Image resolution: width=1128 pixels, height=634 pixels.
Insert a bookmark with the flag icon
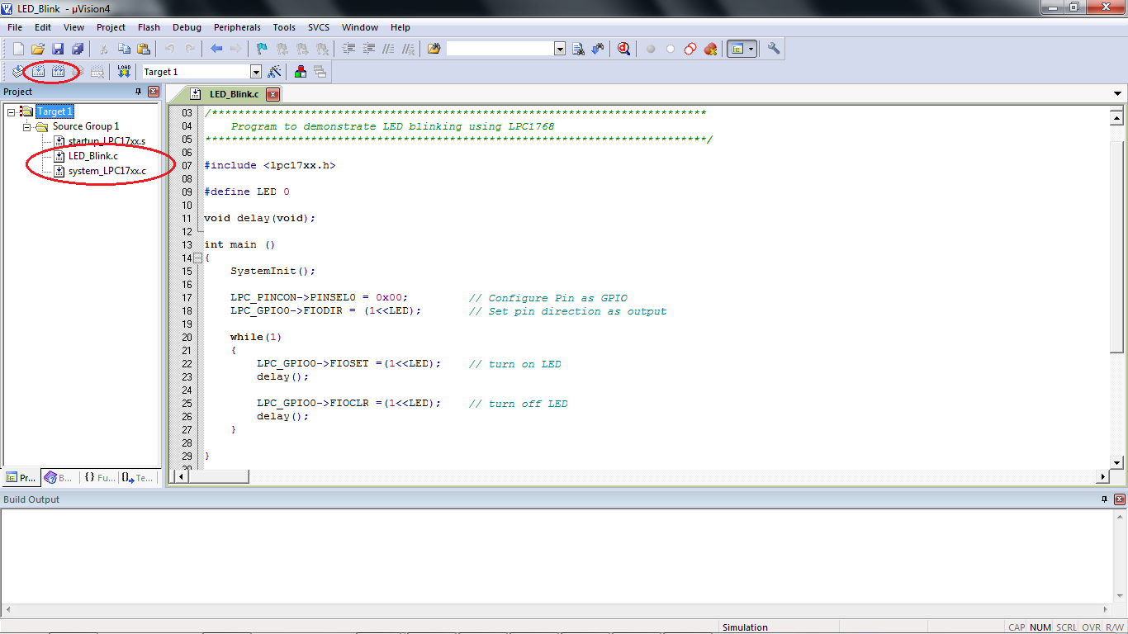262,49
